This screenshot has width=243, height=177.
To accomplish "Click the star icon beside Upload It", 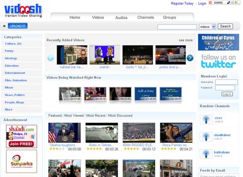I will pyautogui.click(x=4, y=26).
